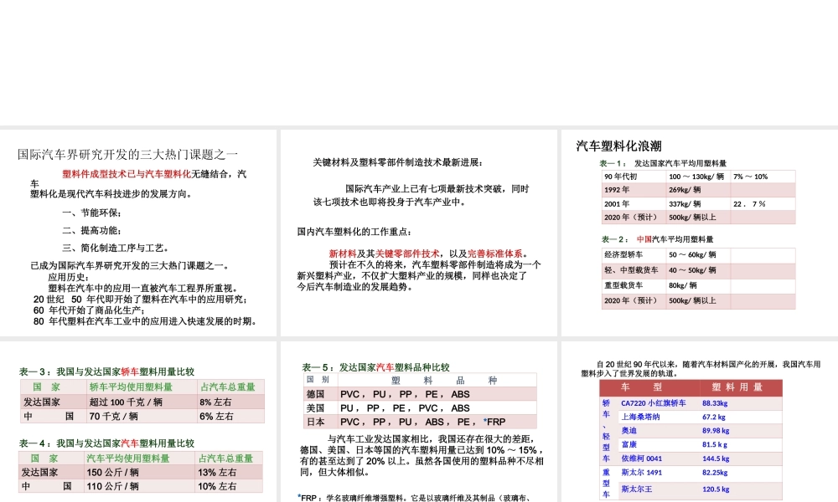Click cell 8%左右
The height and width of the screenshot is (502, 838).
(x=230, y=402)
